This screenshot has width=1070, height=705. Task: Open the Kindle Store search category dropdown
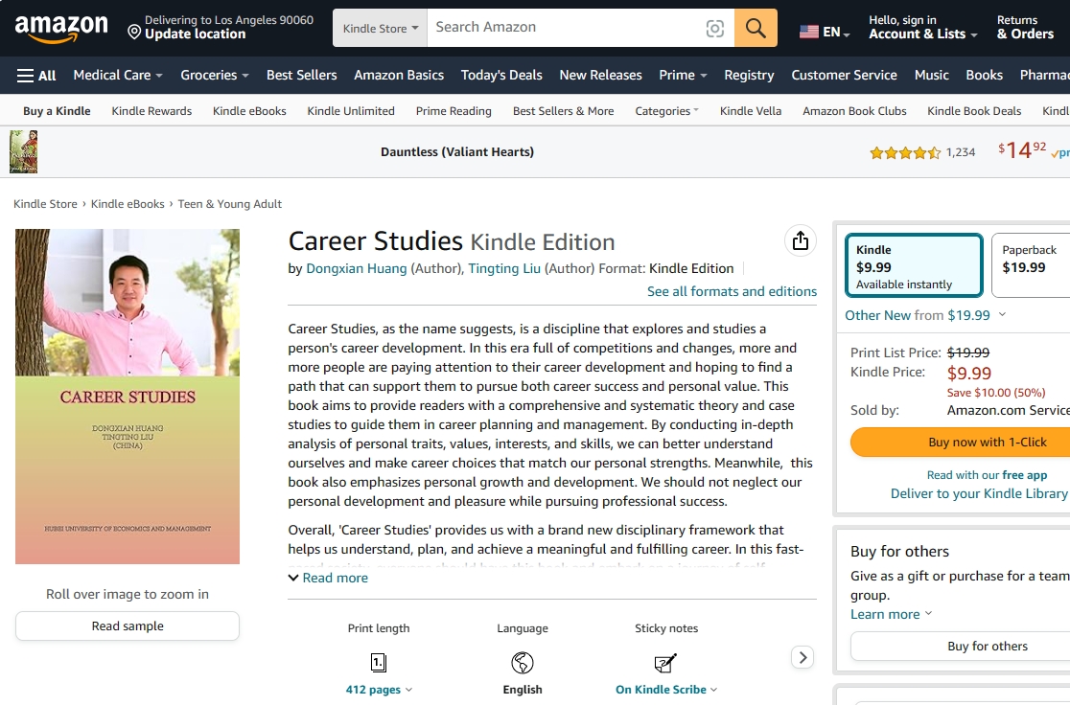[379, 27]
